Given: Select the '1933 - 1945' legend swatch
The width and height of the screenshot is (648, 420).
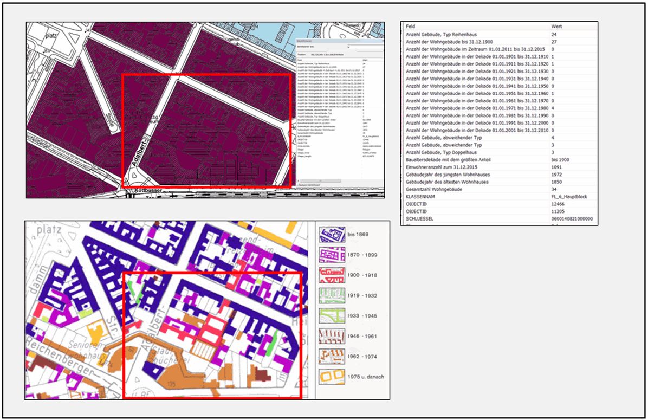Looking at the screenshot, I should pos(332,316).
